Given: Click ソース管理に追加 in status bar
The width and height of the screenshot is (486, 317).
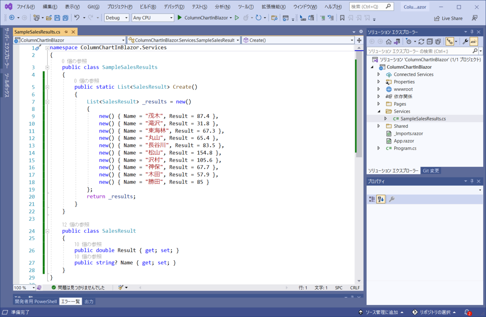Looking at the screenshot, I should tap(381, 312).
